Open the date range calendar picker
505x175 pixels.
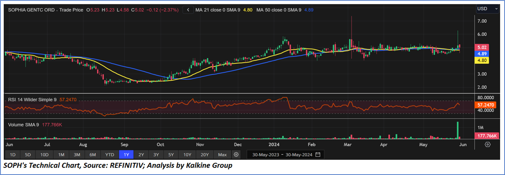pyautogui.click(x=318, y=155)
